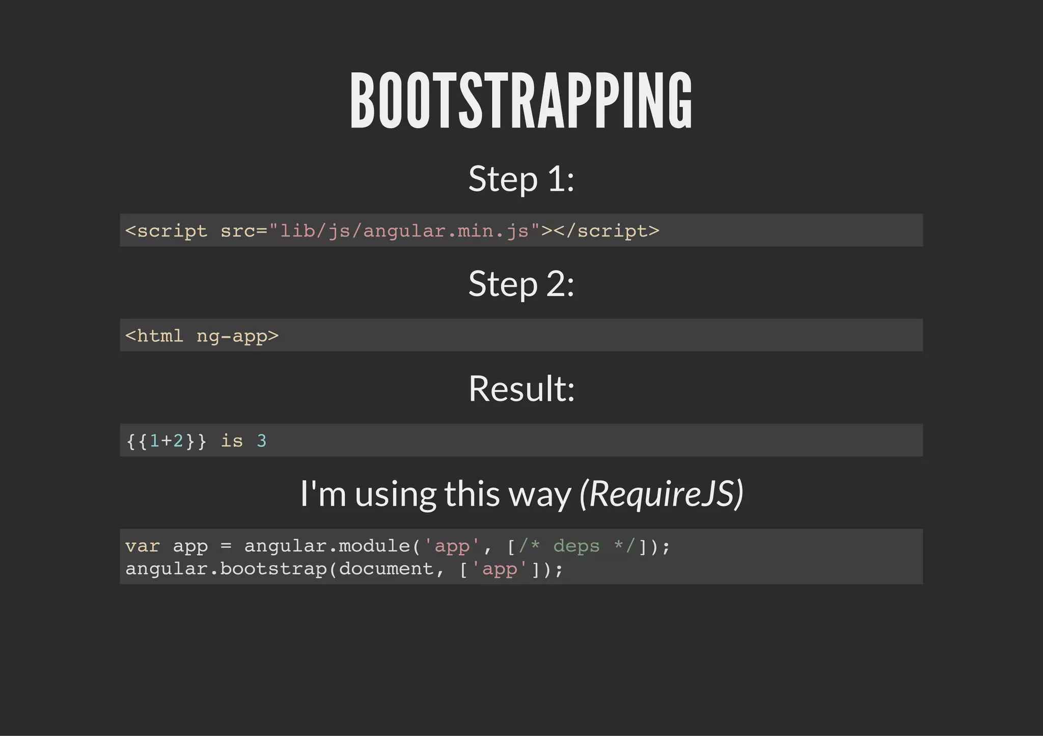Click the 'Step 1:' heading
This screenshot has width=1043, height=736.
tap(521, 179)
